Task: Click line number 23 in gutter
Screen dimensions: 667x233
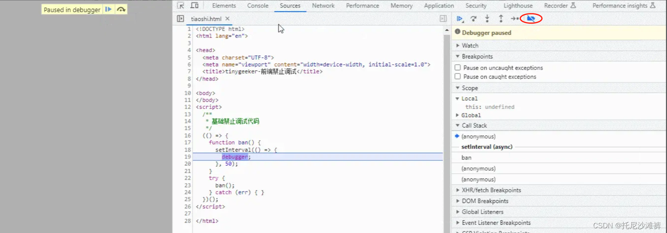Action: 187,185
